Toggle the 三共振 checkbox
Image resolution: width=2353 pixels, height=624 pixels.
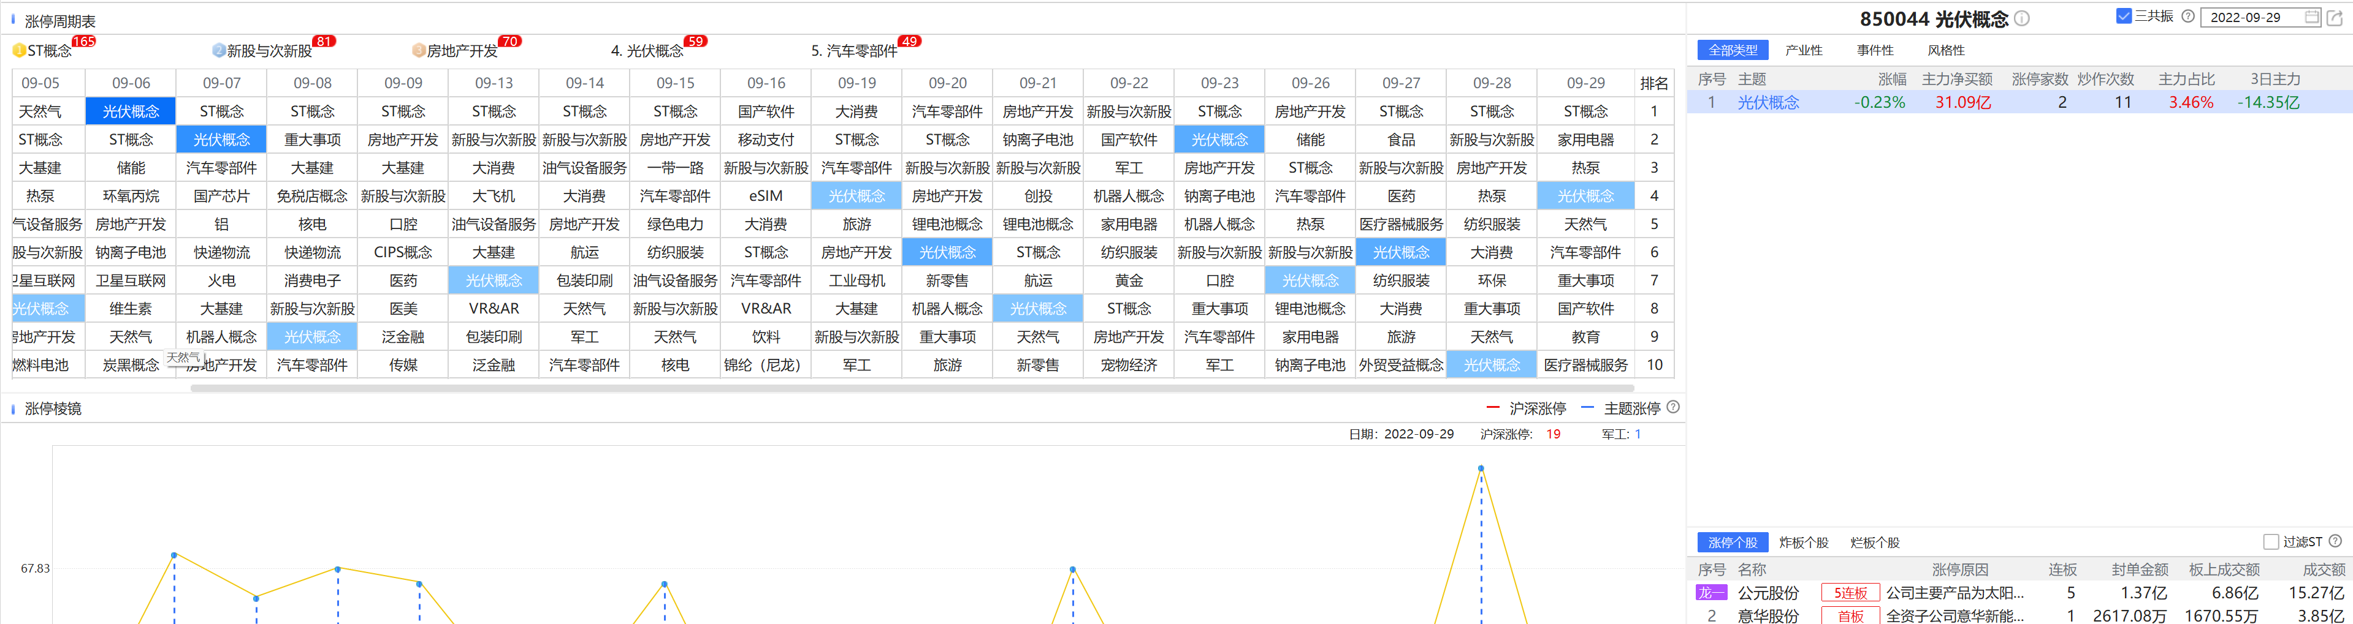tap(2124, 17)
